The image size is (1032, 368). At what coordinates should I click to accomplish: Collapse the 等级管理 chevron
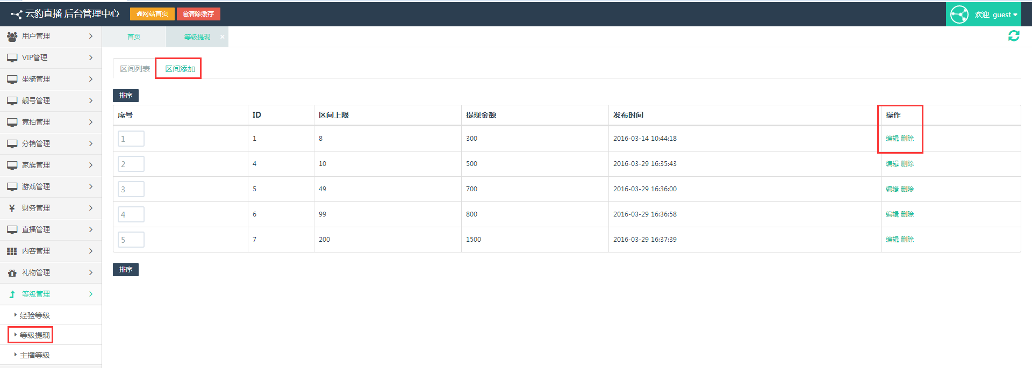coord(91,294)
